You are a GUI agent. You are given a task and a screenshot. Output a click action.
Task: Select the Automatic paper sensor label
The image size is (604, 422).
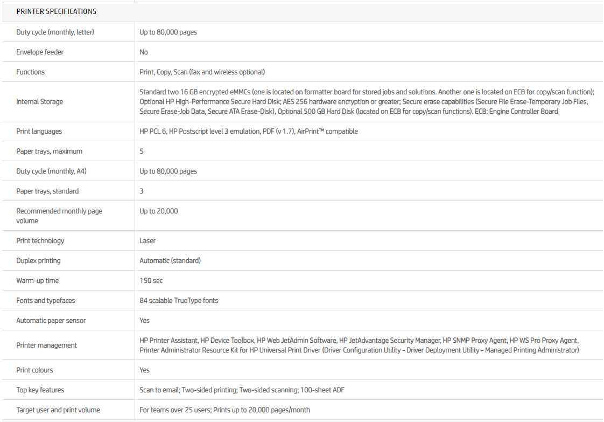pyautogui.click(x=51, y=321)
